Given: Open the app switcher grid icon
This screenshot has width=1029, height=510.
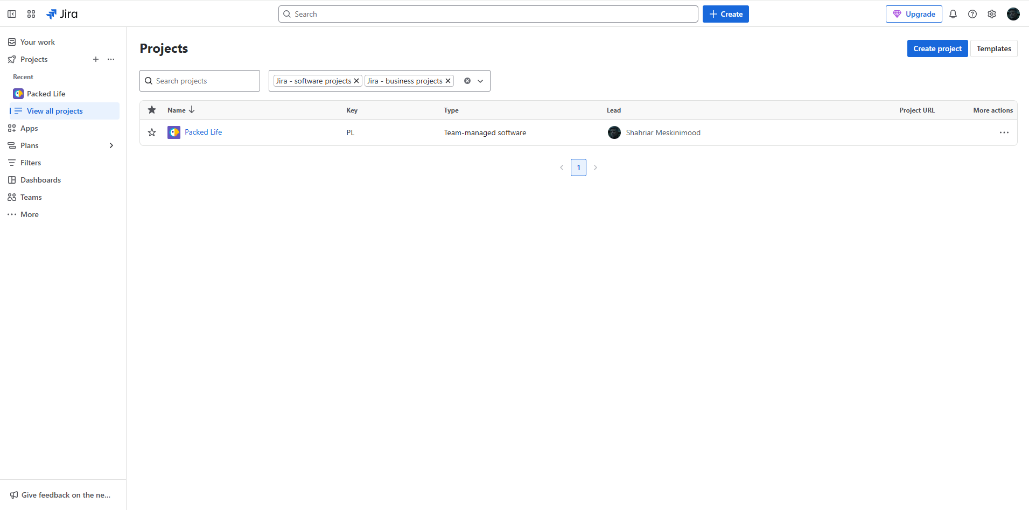Looking at the screenshot, I should (x=31, y=14).
